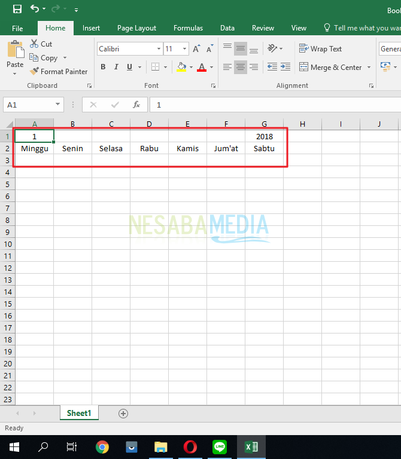Click the Merge & Center button
The image size is (401, 459).
pos(330,67)
